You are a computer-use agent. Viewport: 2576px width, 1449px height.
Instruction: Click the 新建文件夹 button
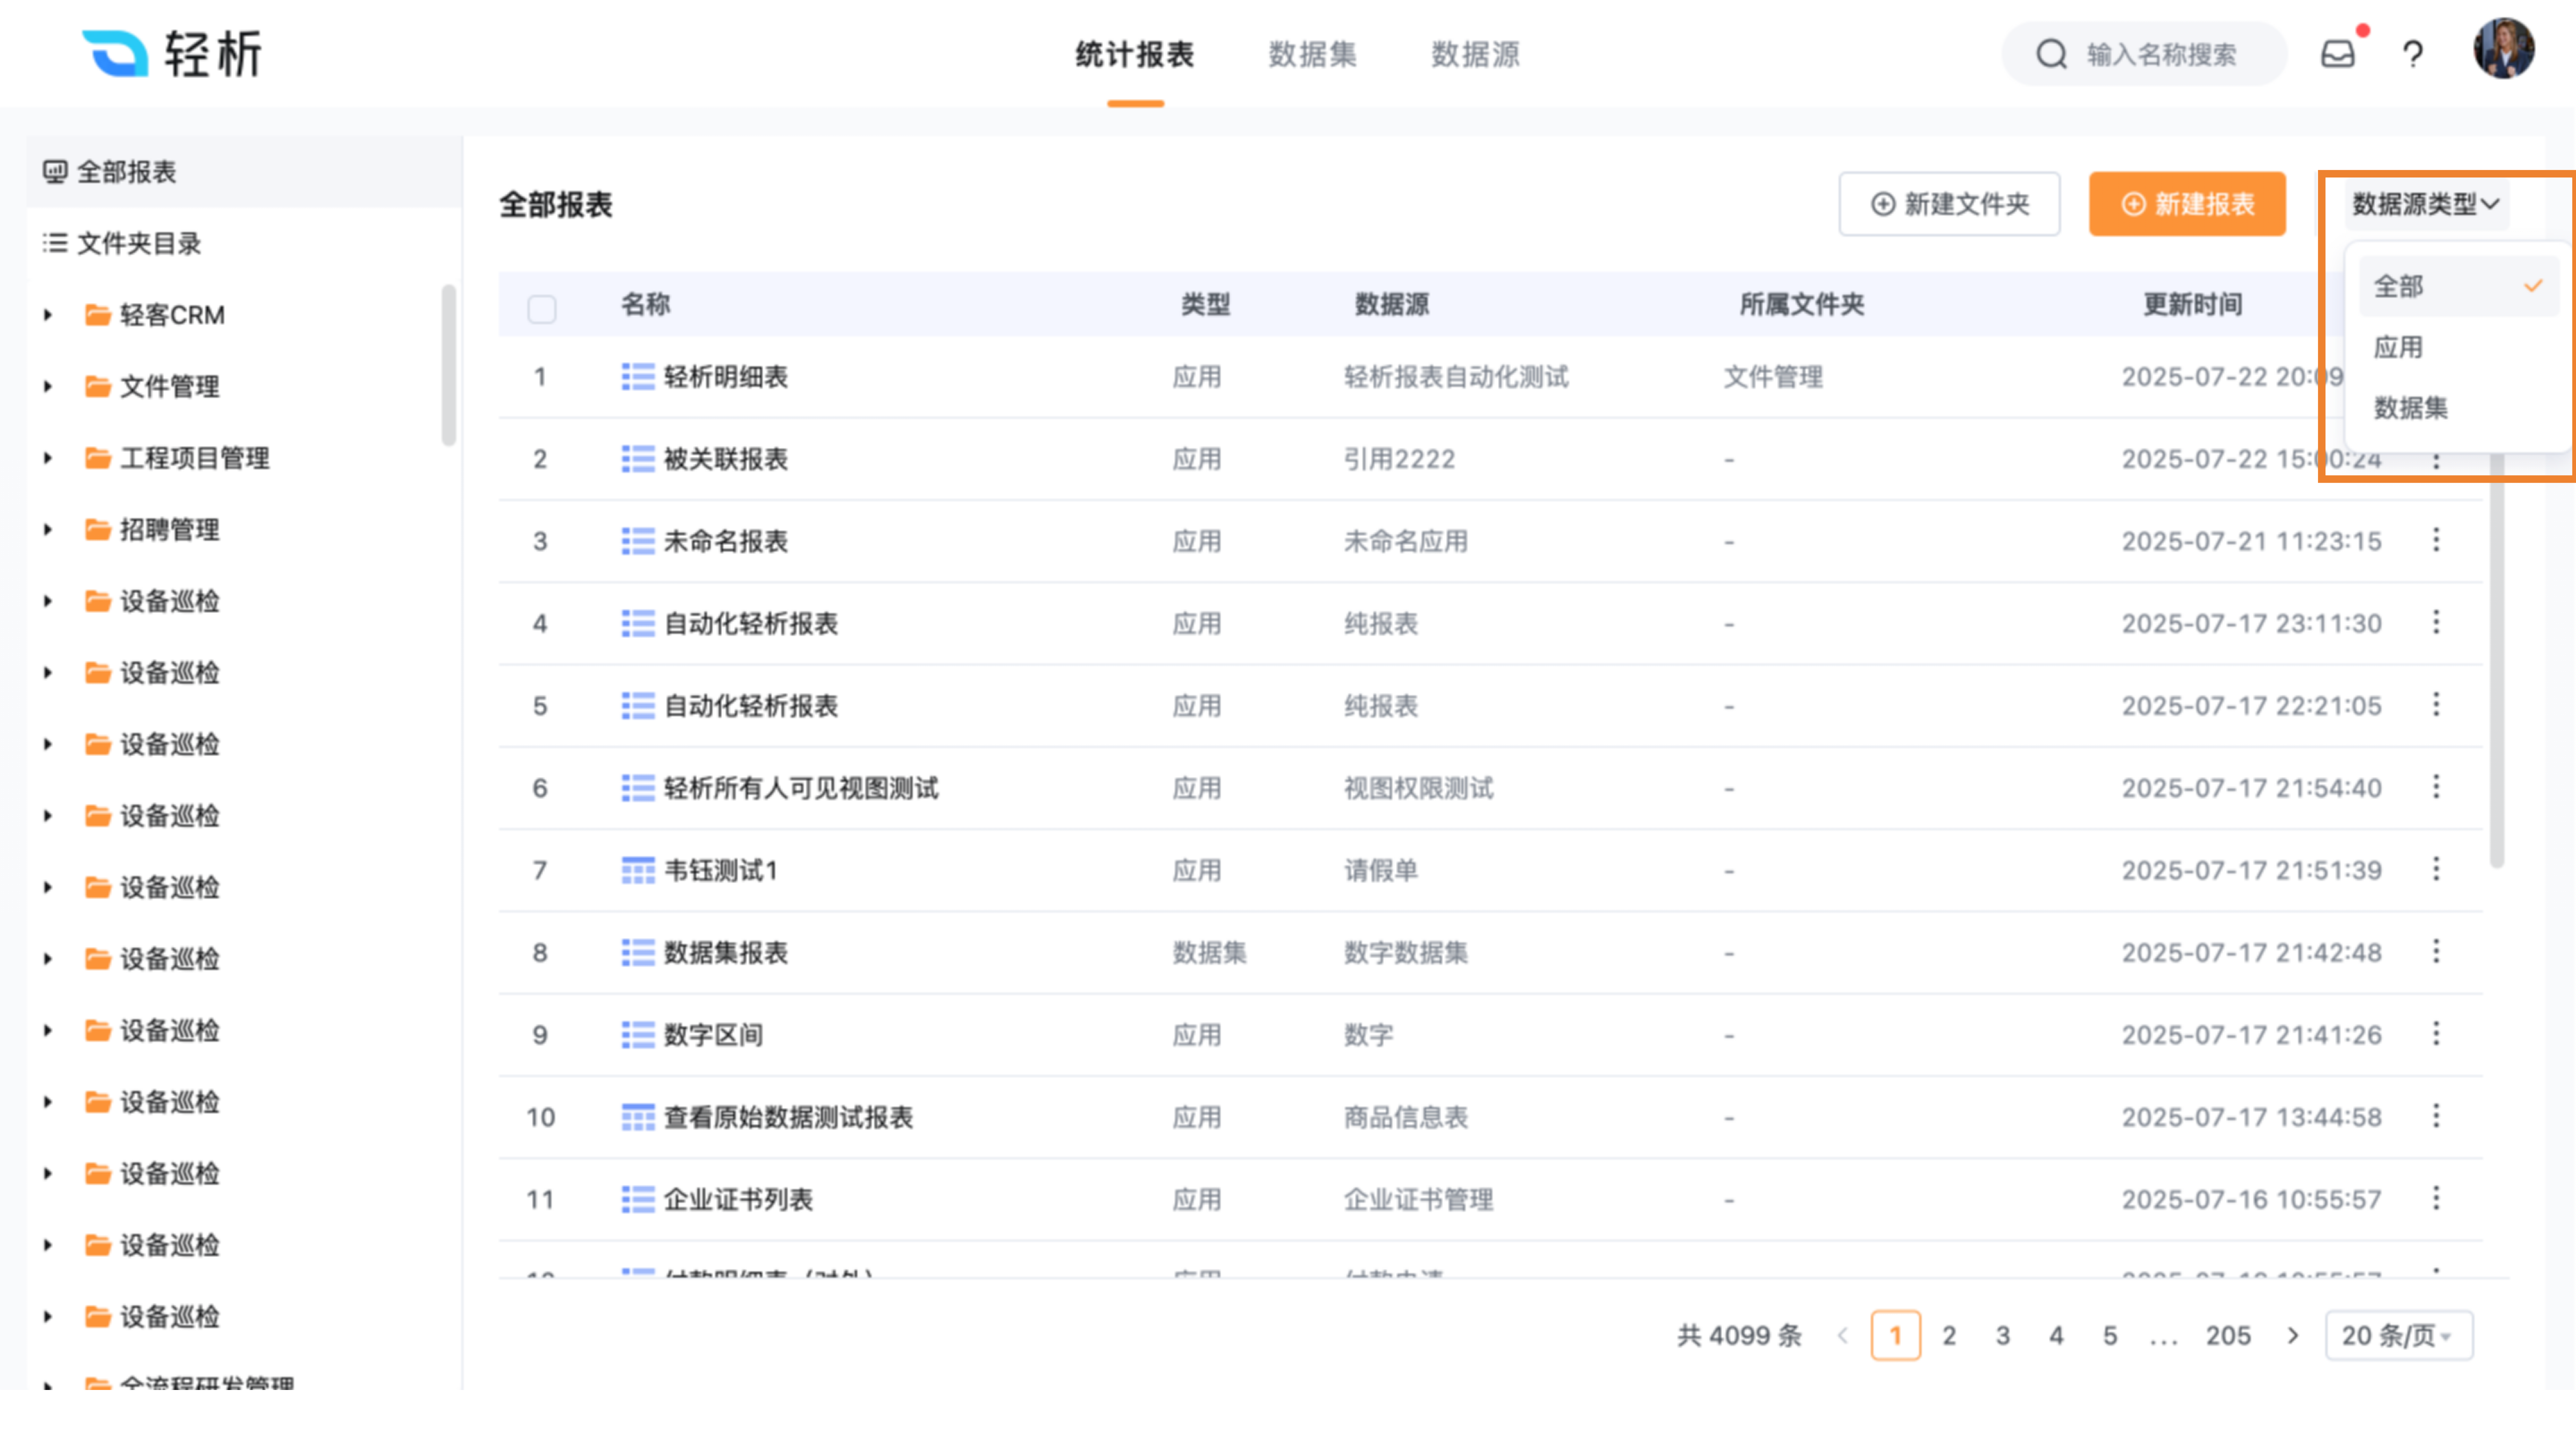1949,204
